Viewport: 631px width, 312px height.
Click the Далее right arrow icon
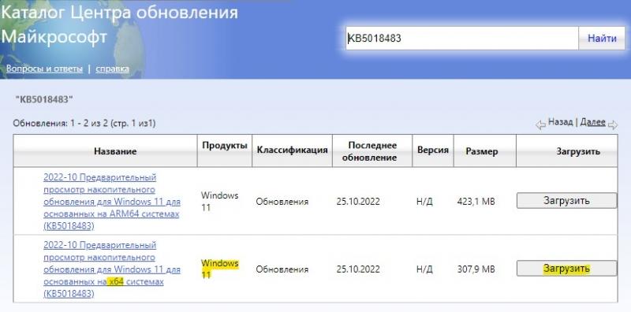(x=613, y=125)
